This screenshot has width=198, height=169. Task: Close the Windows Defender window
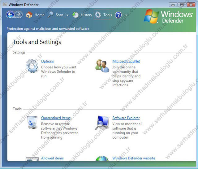191,5
